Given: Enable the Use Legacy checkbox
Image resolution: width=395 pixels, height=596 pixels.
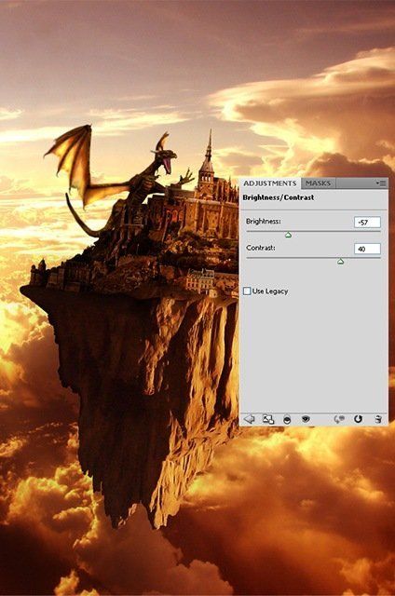Looking at the screenshot, I should pos(247,291).
